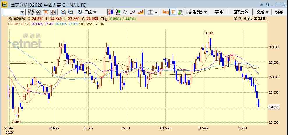Image resolution: width=288 pixels, height=135 pixels.
Task: Click the 50-SMA: 27.970 legend label
Action: 66,24
